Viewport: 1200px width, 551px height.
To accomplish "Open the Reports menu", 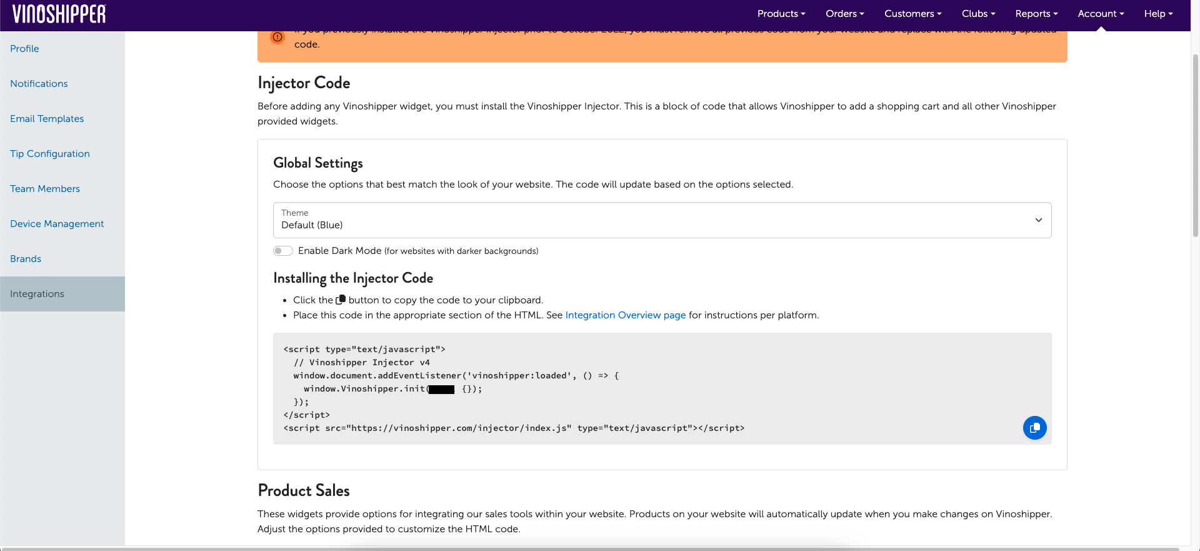I will 1036,14.
